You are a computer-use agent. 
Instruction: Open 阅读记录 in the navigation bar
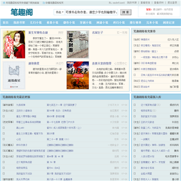[169, 23]
